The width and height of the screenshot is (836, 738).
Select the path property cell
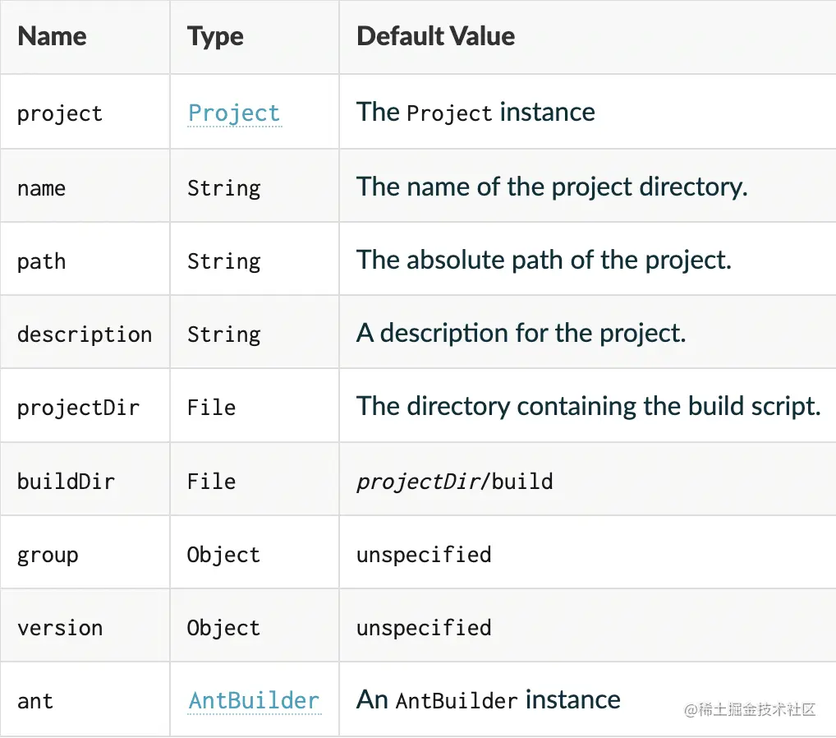tap(41, 261)
